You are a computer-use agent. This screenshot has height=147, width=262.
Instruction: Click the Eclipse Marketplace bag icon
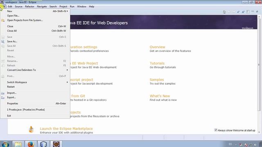[31, 129]
